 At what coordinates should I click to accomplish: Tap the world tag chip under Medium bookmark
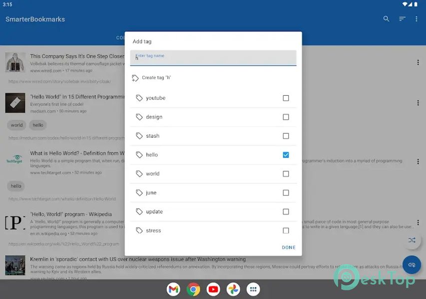coord(16,125)
